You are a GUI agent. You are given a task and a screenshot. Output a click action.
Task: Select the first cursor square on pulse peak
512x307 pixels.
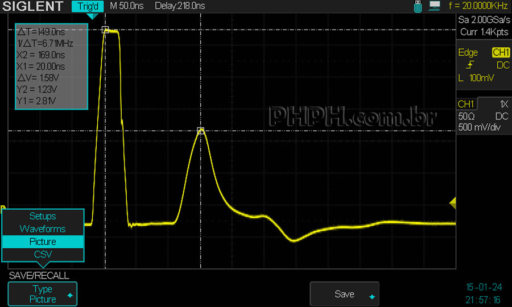(x=105, y=30)
